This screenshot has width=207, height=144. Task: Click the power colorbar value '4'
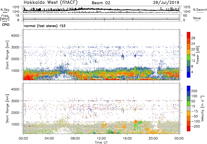click(x=192, y=72)
